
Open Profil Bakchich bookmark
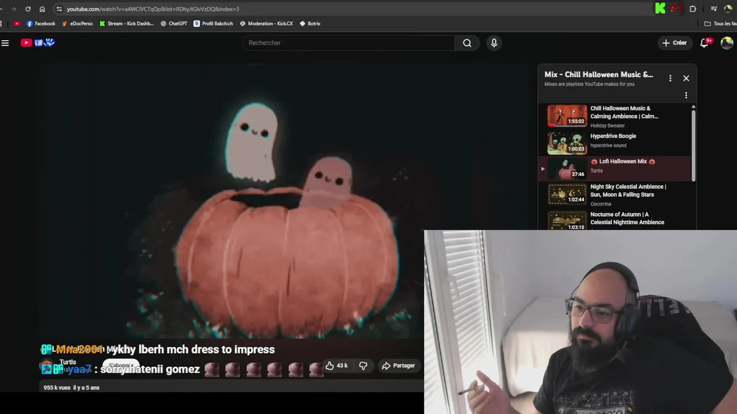point(213,24)
